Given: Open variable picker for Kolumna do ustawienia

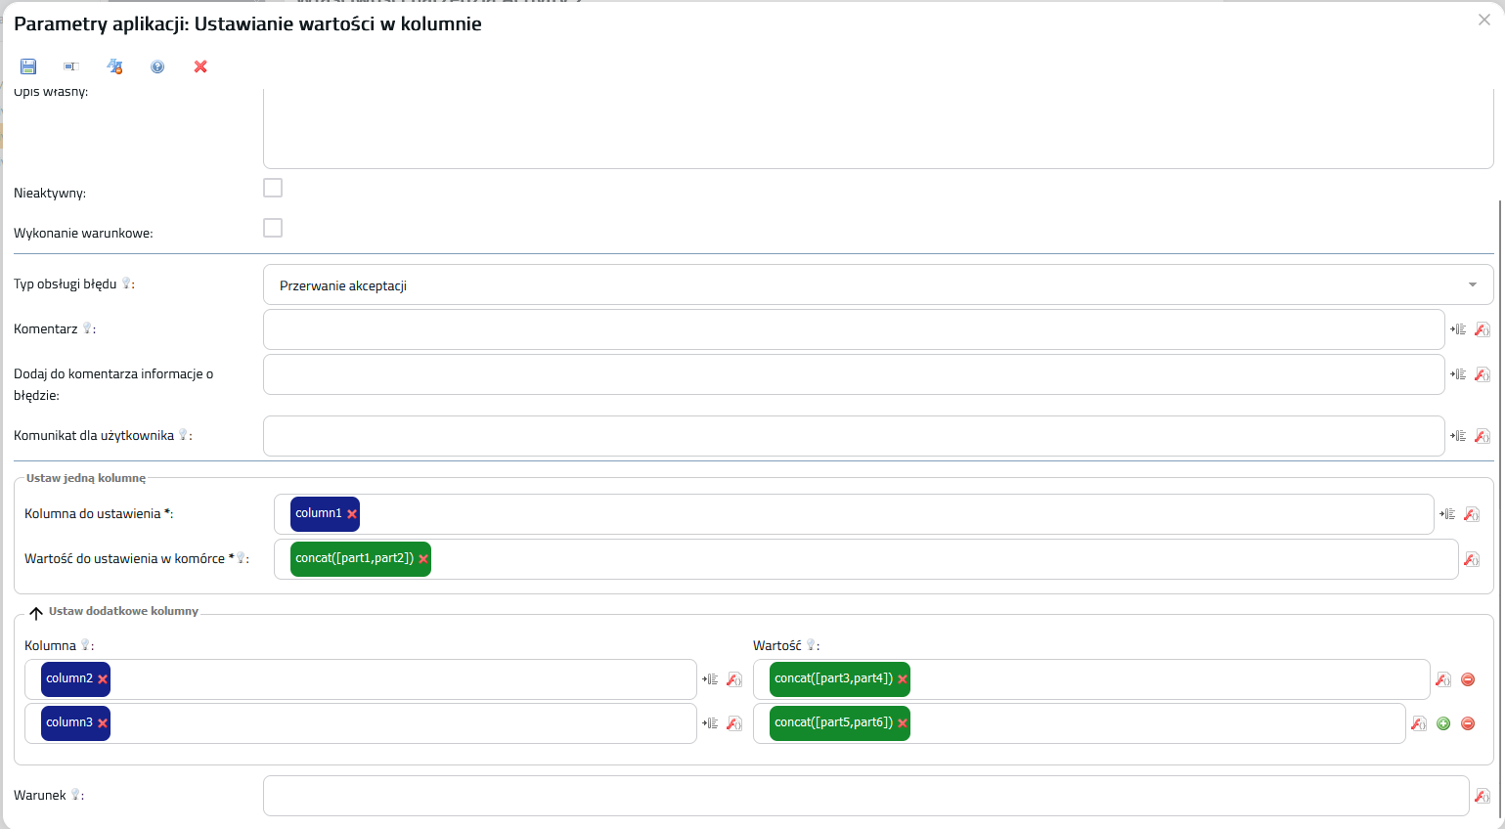Looking at the screenshot, I should click(1447, 514).
